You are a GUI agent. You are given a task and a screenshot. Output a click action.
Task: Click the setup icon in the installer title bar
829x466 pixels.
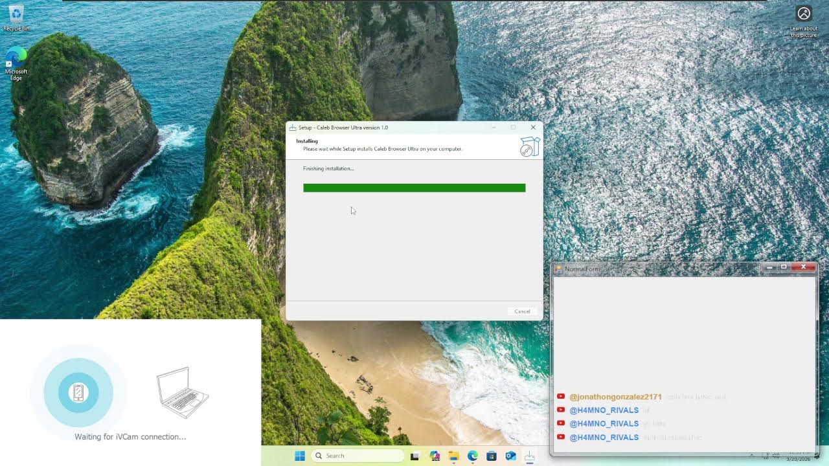tap(293, 128)
